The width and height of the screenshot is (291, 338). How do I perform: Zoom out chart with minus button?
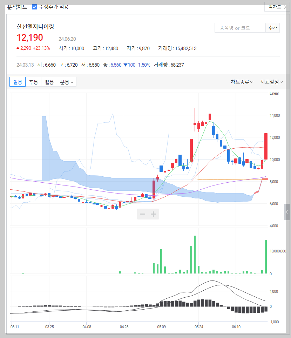142,214
